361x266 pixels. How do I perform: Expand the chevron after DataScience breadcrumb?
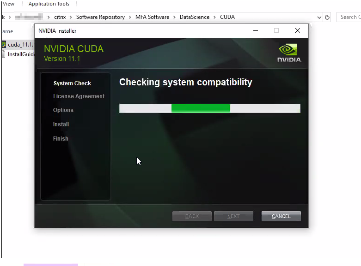point(215,17)
